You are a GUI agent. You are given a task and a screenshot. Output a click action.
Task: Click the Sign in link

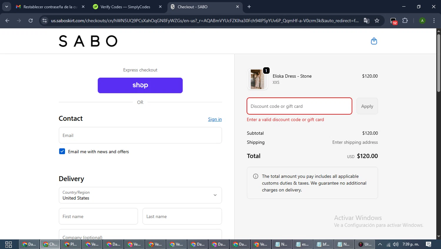[x=215, y=119]
